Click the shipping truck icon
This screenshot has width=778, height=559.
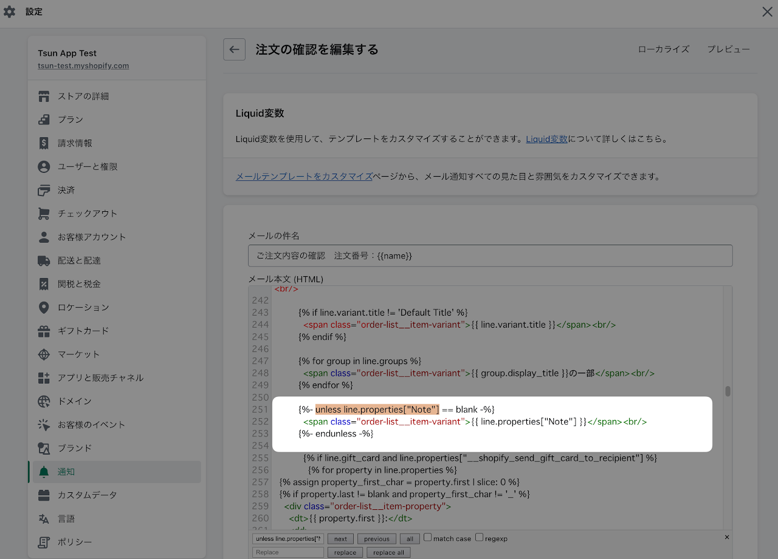[44, 260]
